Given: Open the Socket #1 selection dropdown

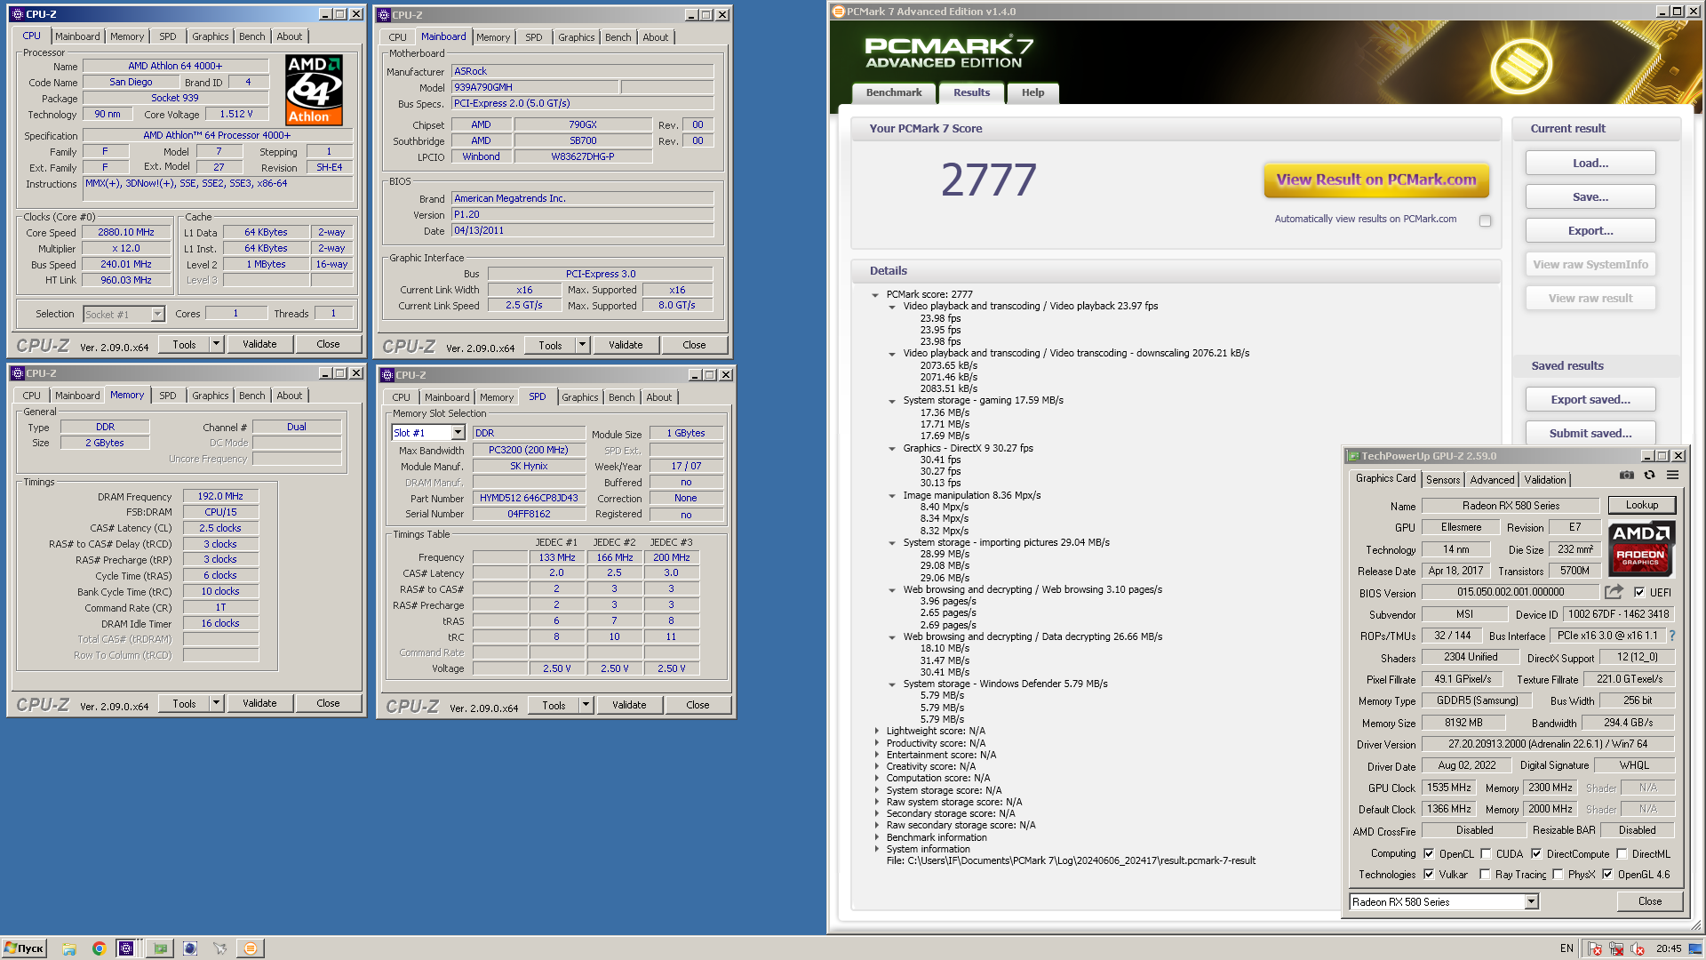Looking at the screenshot, I should [x=157, y=314].
